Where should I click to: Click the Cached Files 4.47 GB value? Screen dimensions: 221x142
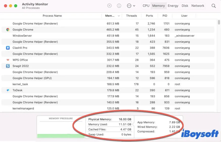(x=126, y=129)
